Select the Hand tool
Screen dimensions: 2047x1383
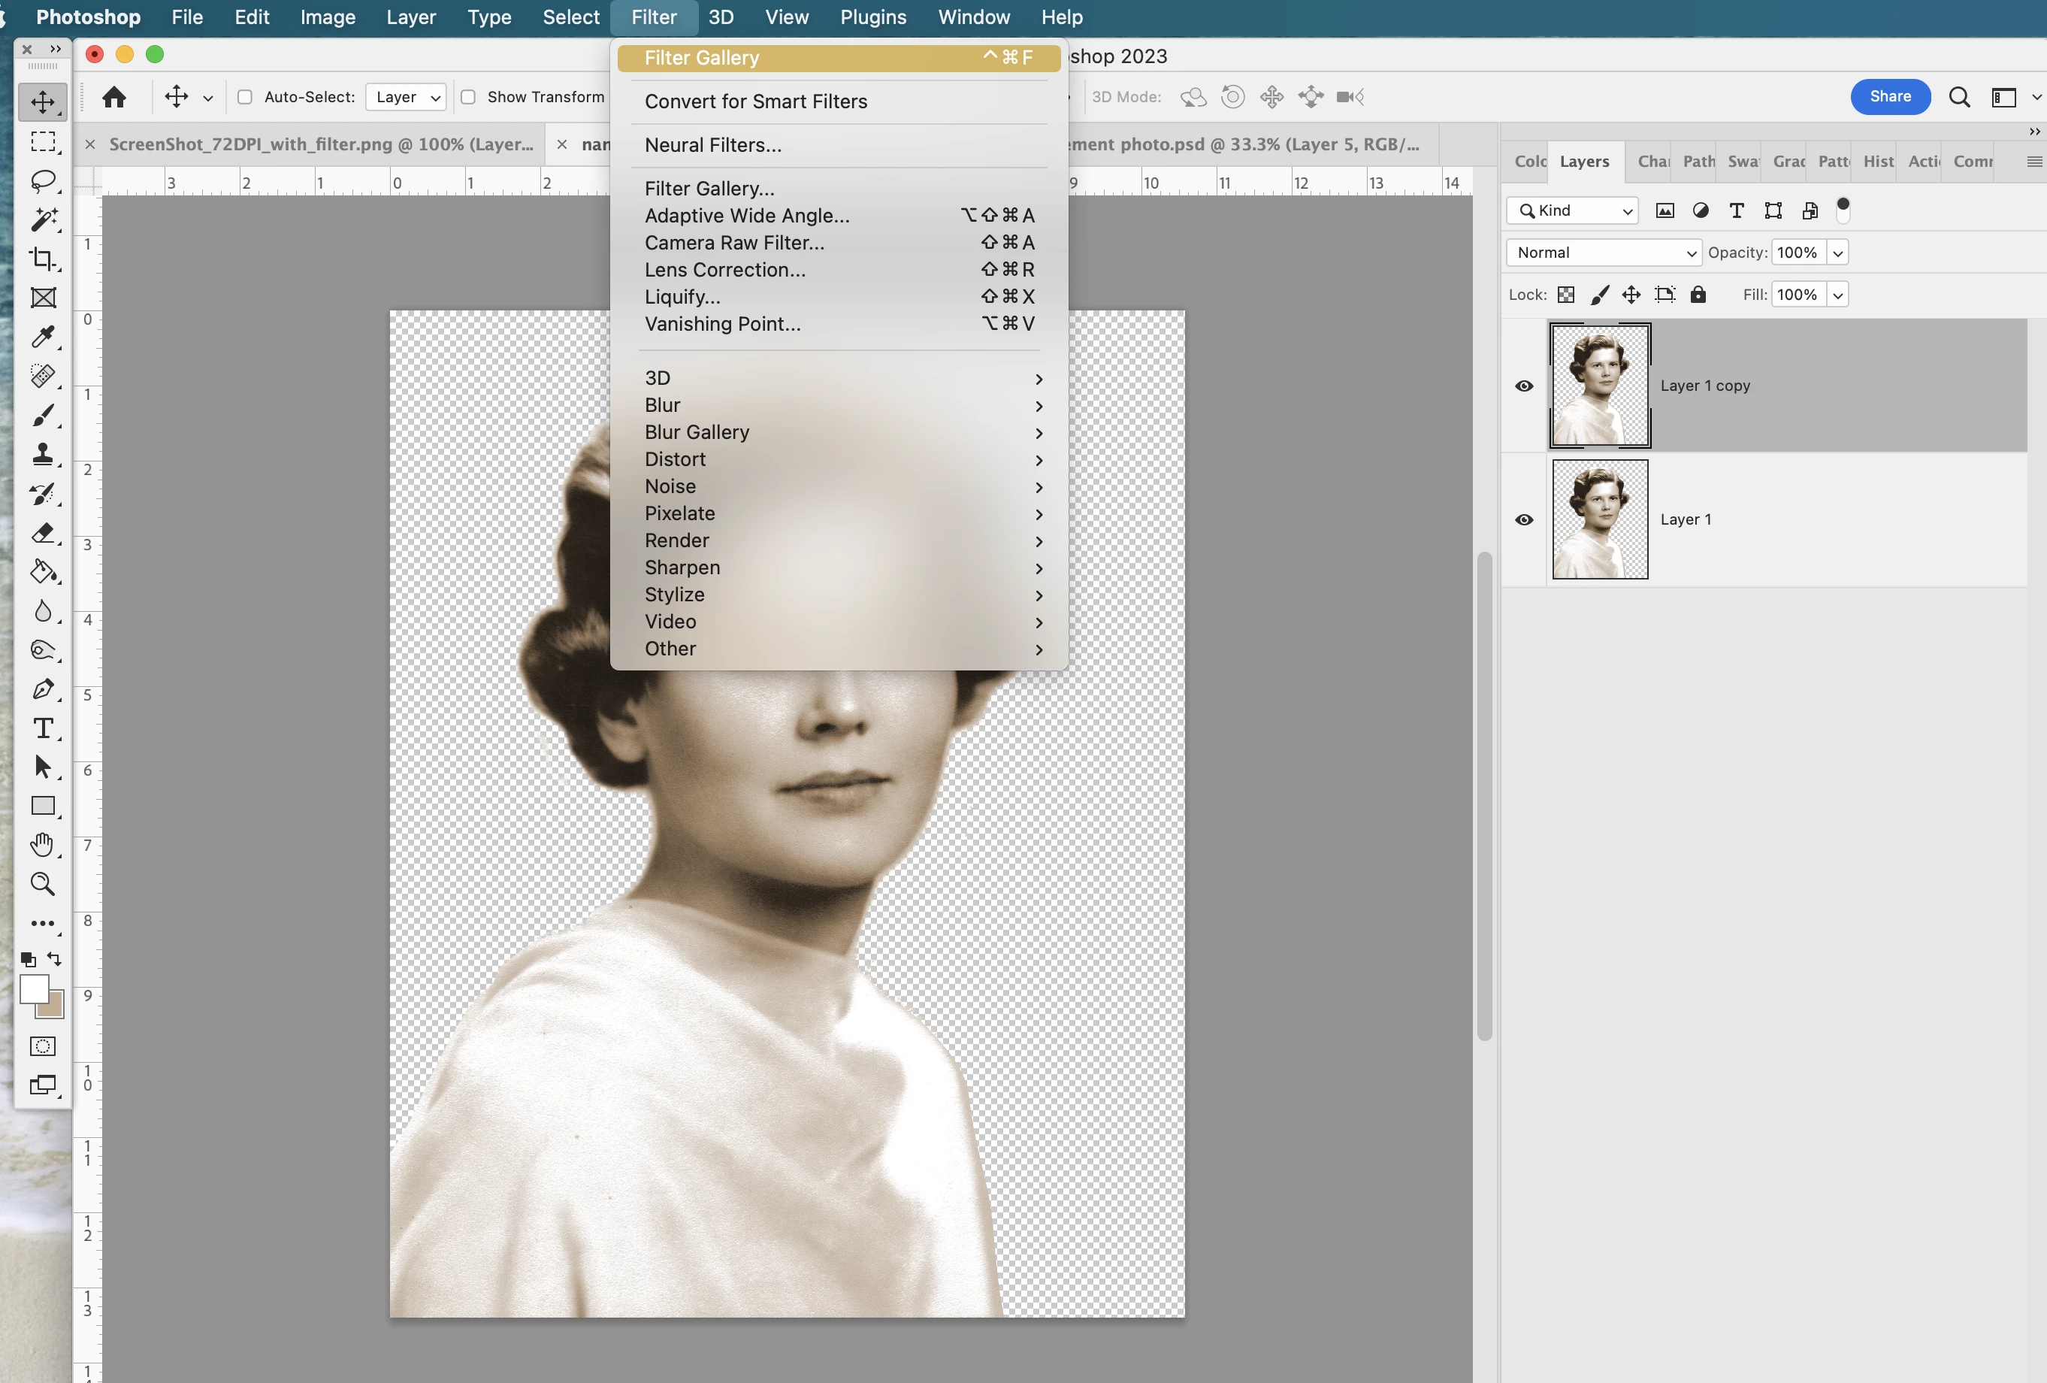tap(42, 845)
